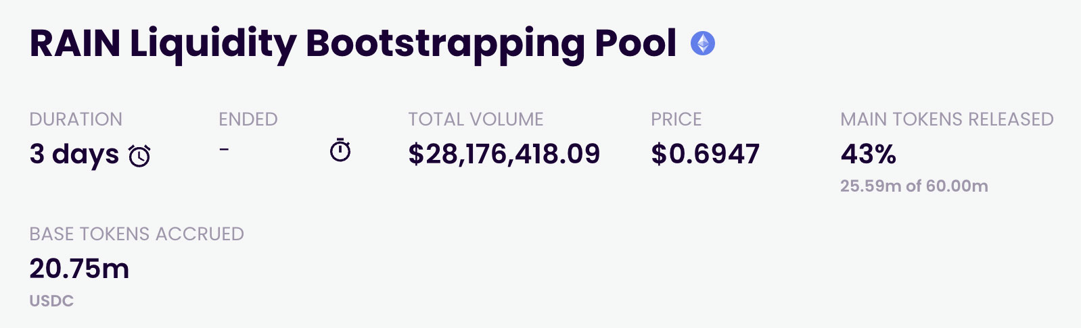This screenshot has height=328, width=1081.
Task: Click the dash value under ENDED
Action: click(224, 149)
